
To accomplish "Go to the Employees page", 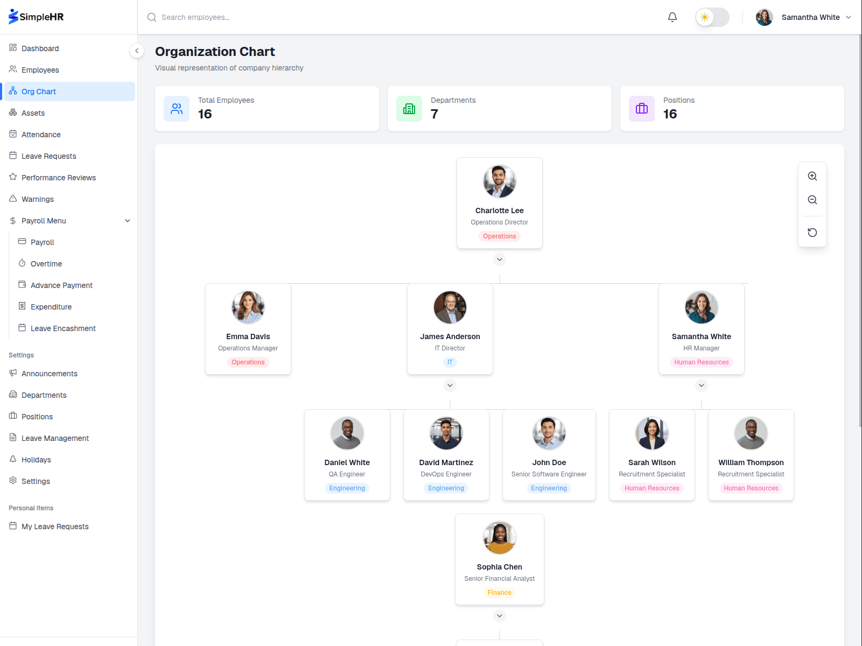I will (40, 69).
